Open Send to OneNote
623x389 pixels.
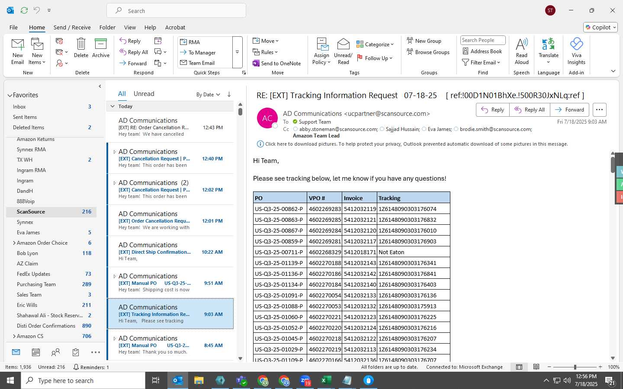277,63
